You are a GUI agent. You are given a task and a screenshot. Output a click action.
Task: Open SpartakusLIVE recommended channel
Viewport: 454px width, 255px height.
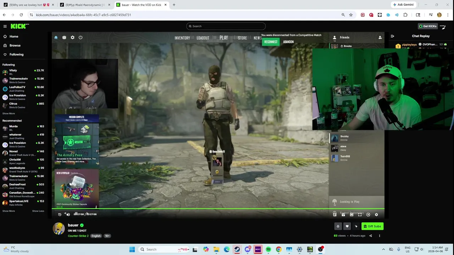[x=23, y=203]
